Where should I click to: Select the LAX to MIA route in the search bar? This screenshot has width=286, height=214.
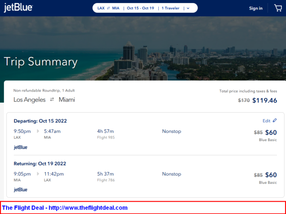[x=108, y=8]
